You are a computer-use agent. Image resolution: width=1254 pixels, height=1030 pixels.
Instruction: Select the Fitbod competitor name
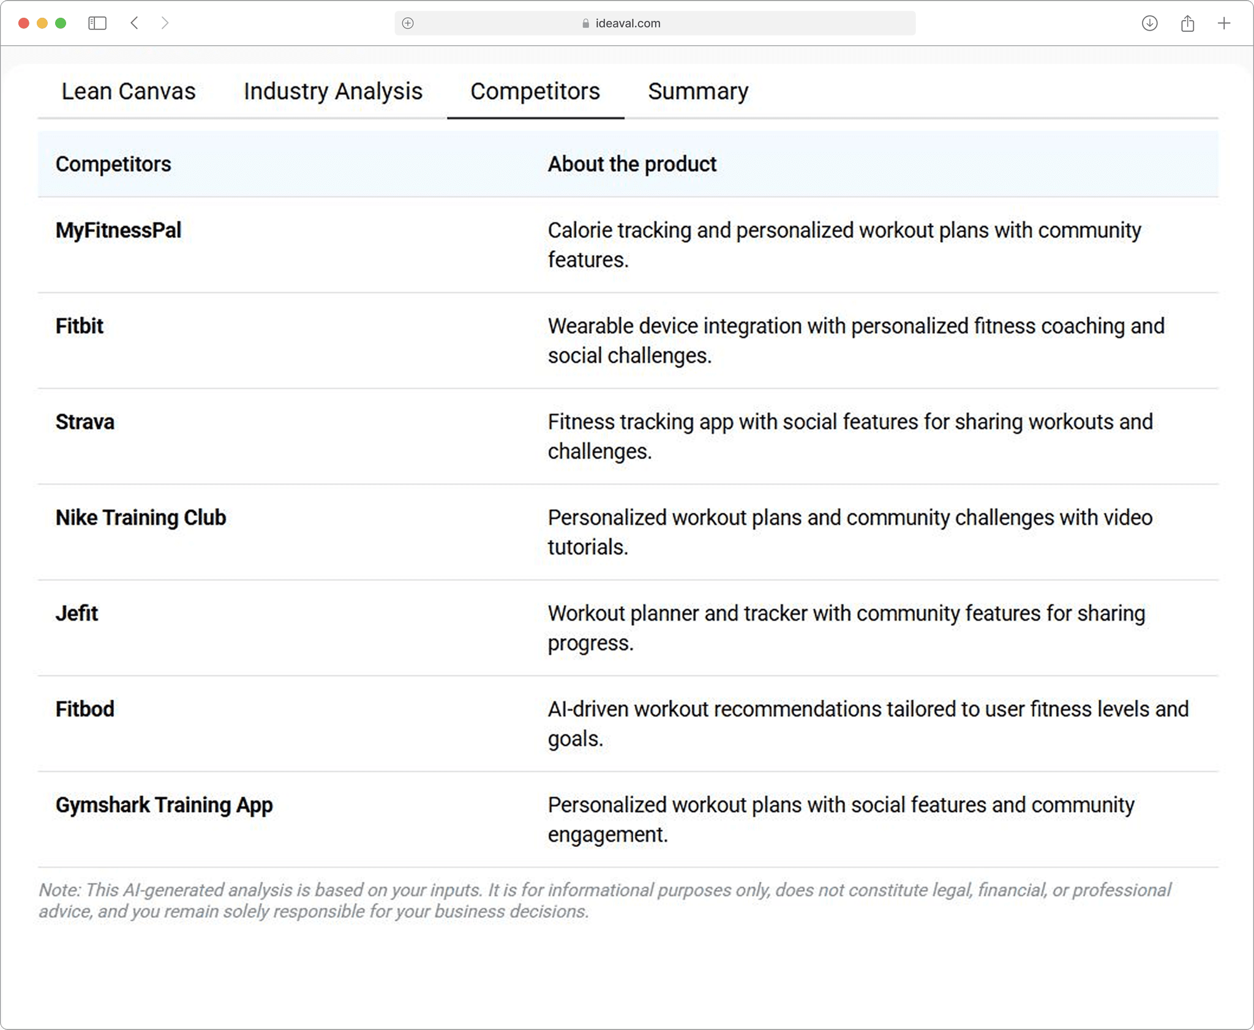point(85,709)
